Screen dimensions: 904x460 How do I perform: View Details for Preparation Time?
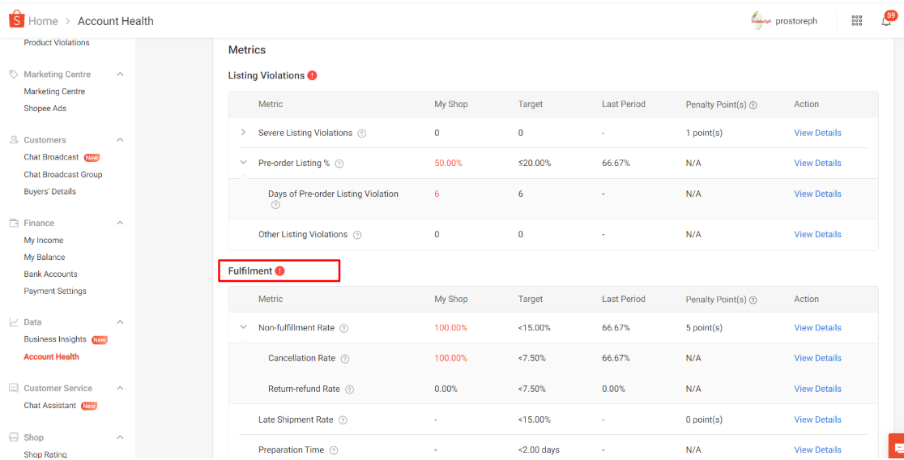tap(817, 450)
